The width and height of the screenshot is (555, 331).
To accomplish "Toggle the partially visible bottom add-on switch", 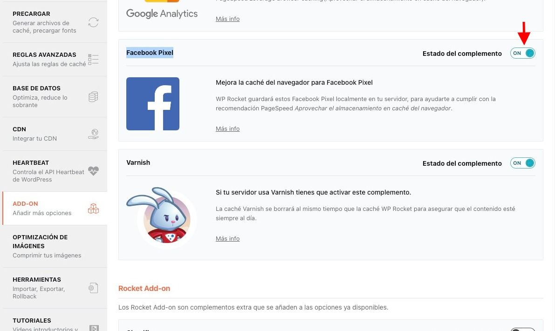I will point(523,329).
